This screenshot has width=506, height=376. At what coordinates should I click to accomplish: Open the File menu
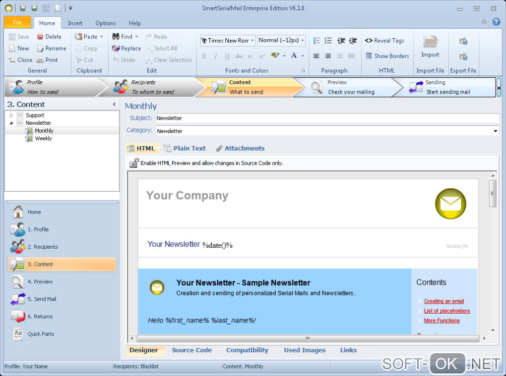(17, 22)
